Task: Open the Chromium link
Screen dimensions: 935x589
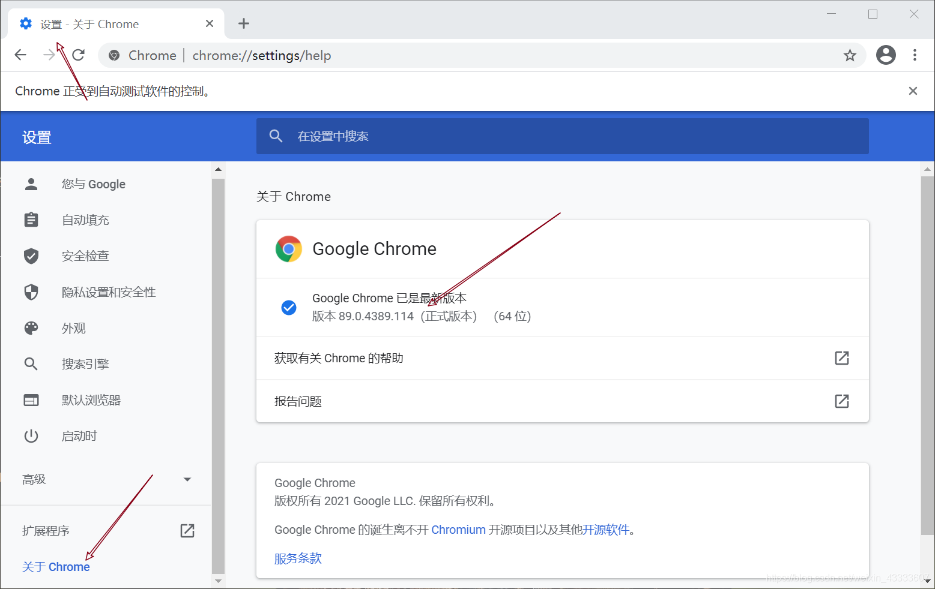Action: tap(458, 530)
